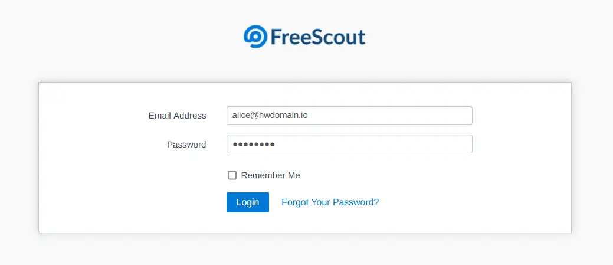Click the letter F of FreeScout title
This screenshot has height=265, width=613.
click(x=276, y=38)
